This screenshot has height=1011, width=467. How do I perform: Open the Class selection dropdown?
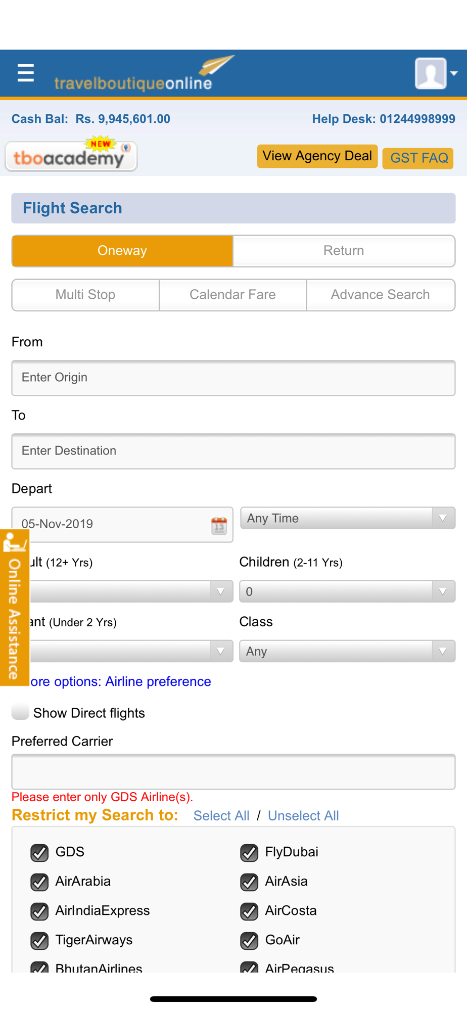[x=347, y=651]
